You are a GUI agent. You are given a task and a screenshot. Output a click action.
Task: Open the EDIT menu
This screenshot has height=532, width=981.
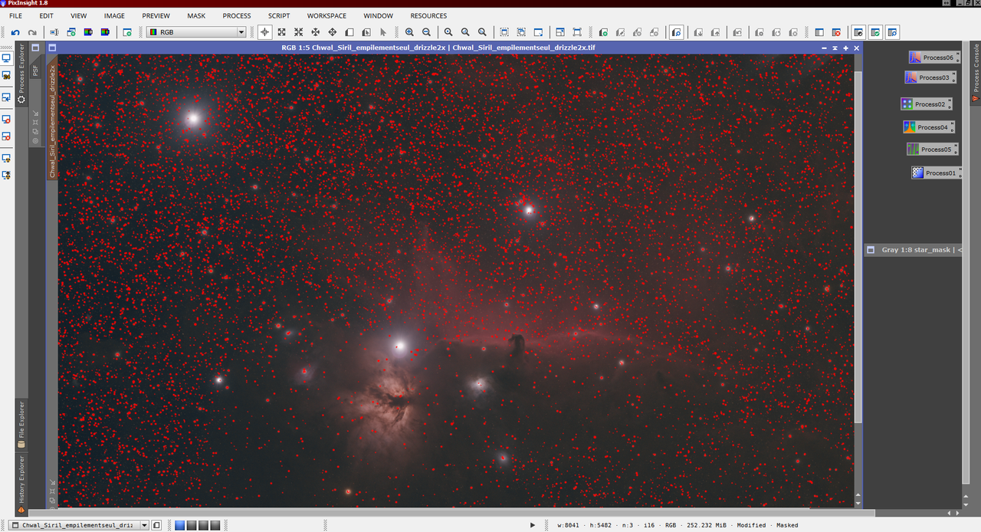point(47,15)
